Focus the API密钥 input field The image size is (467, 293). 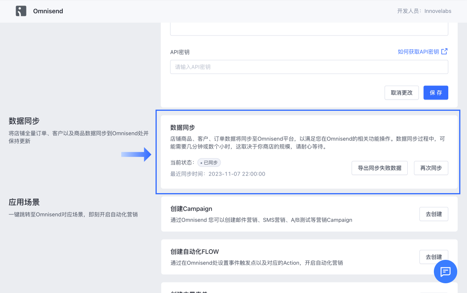(x=309, y=67)
